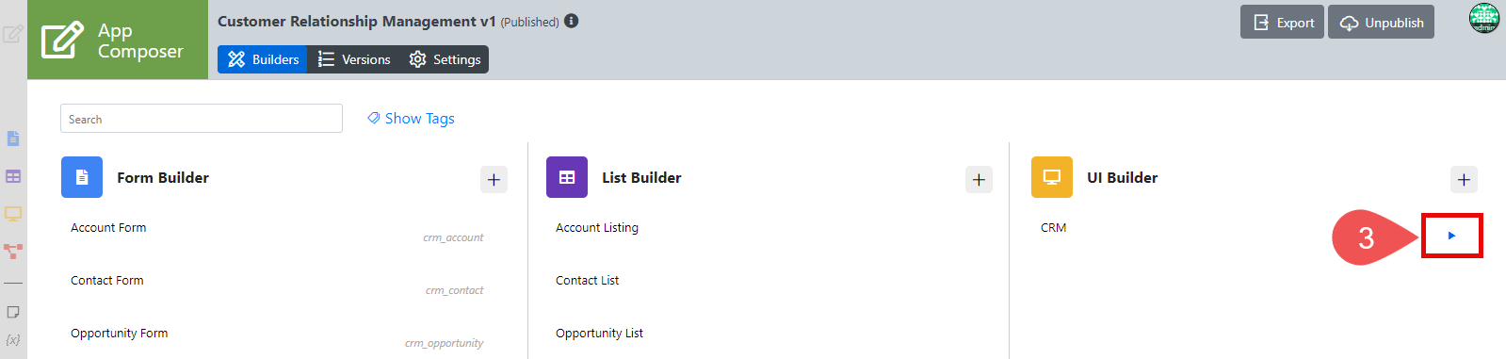
Task: Open process builder icon in left sidebar
Action: (13, 252)
